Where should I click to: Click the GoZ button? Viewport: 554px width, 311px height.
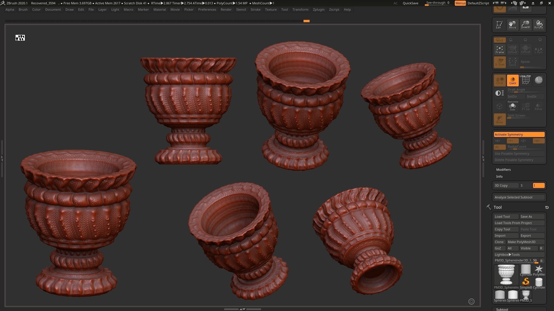pos(499,248)
